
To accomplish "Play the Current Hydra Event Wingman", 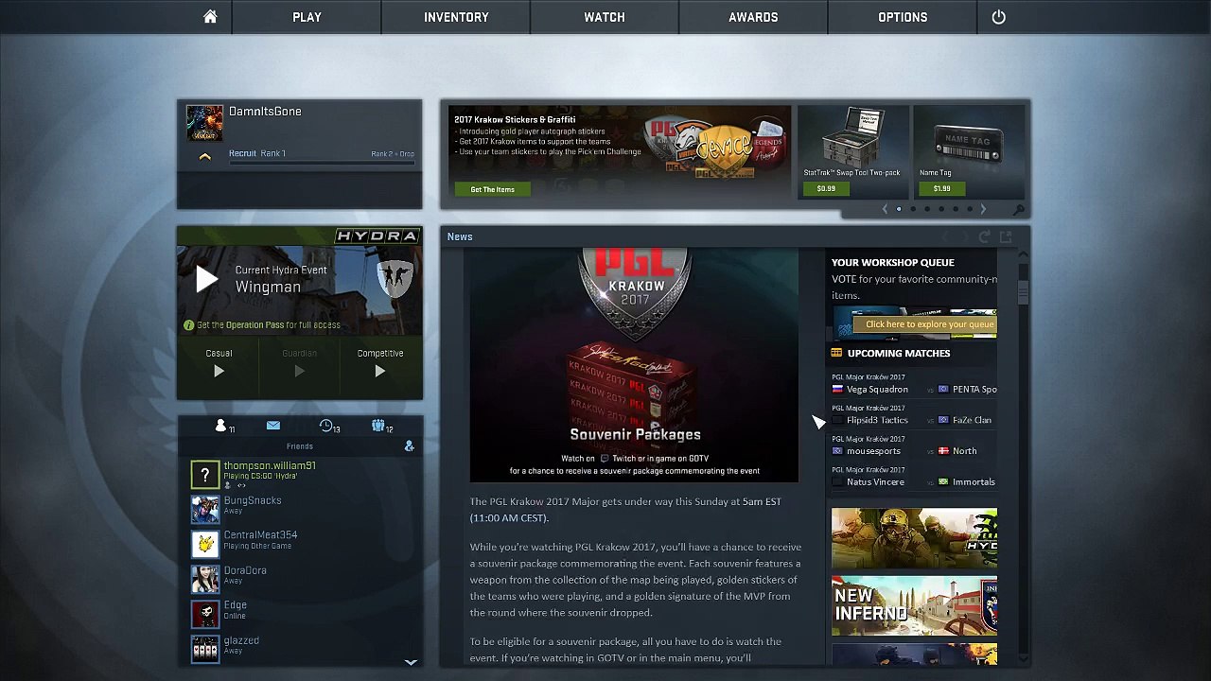I will (207, 279).
